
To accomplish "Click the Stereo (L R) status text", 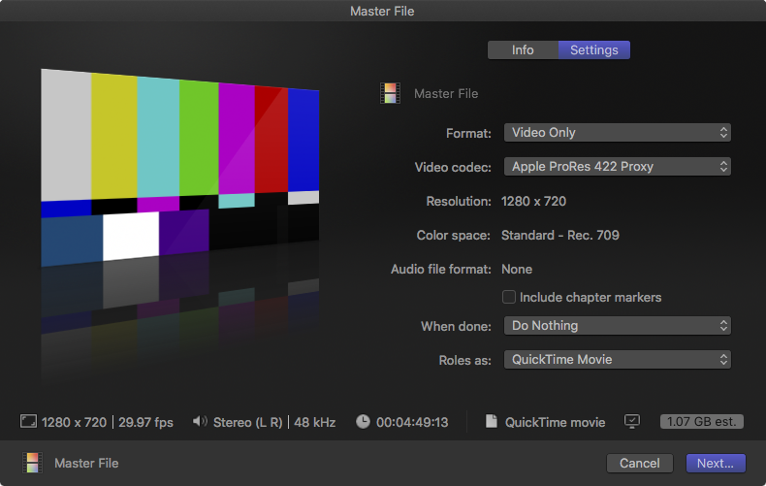I will (x=247, y=422).
